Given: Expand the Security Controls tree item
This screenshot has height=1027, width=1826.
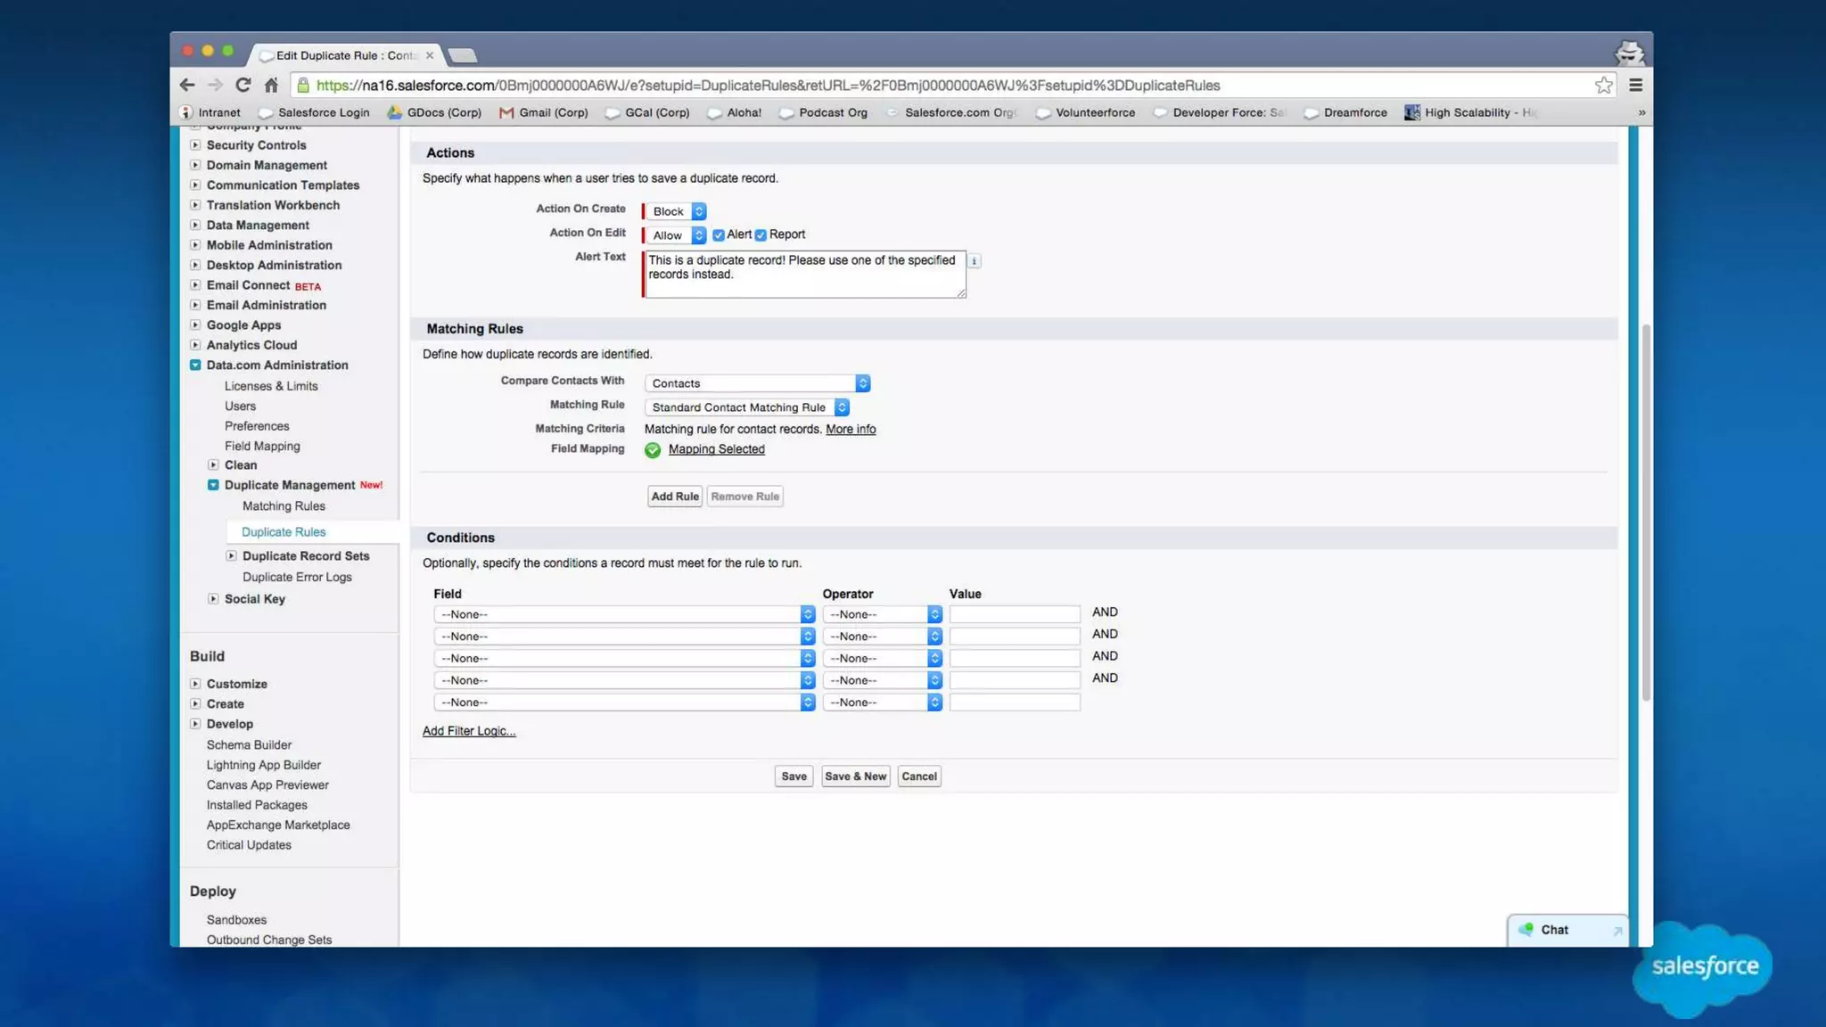Looking at the screenshot, I should [x=195, y=144].
